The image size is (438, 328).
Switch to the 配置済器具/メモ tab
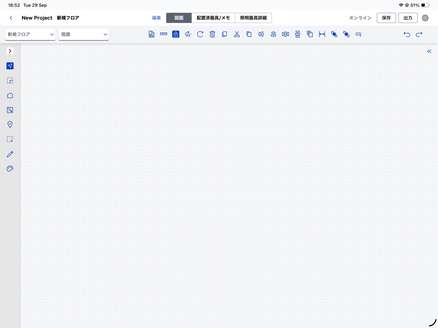[213, 18]
